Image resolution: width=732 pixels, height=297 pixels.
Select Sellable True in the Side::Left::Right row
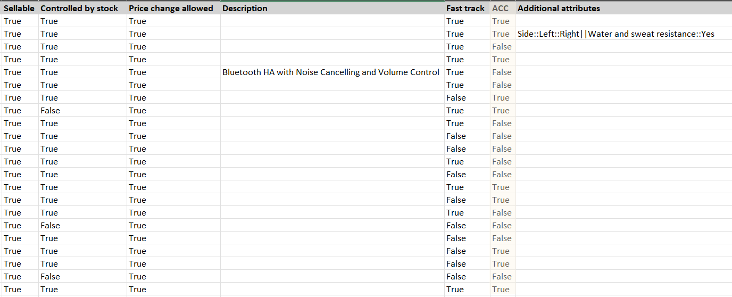(20, 34)
